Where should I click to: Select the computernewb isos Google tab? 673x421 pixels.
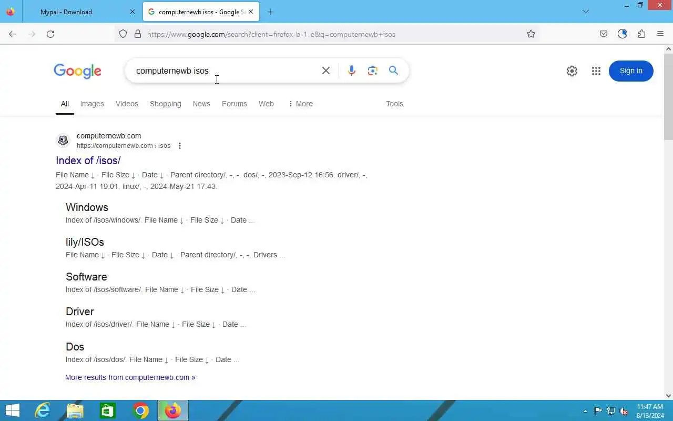coord(200,12)
